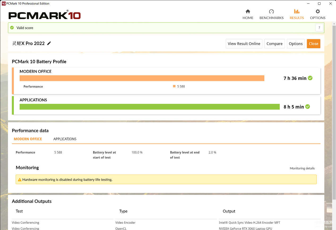
Task: Click the PCMark 10 title bar app icon
Action: click(4, 3)
